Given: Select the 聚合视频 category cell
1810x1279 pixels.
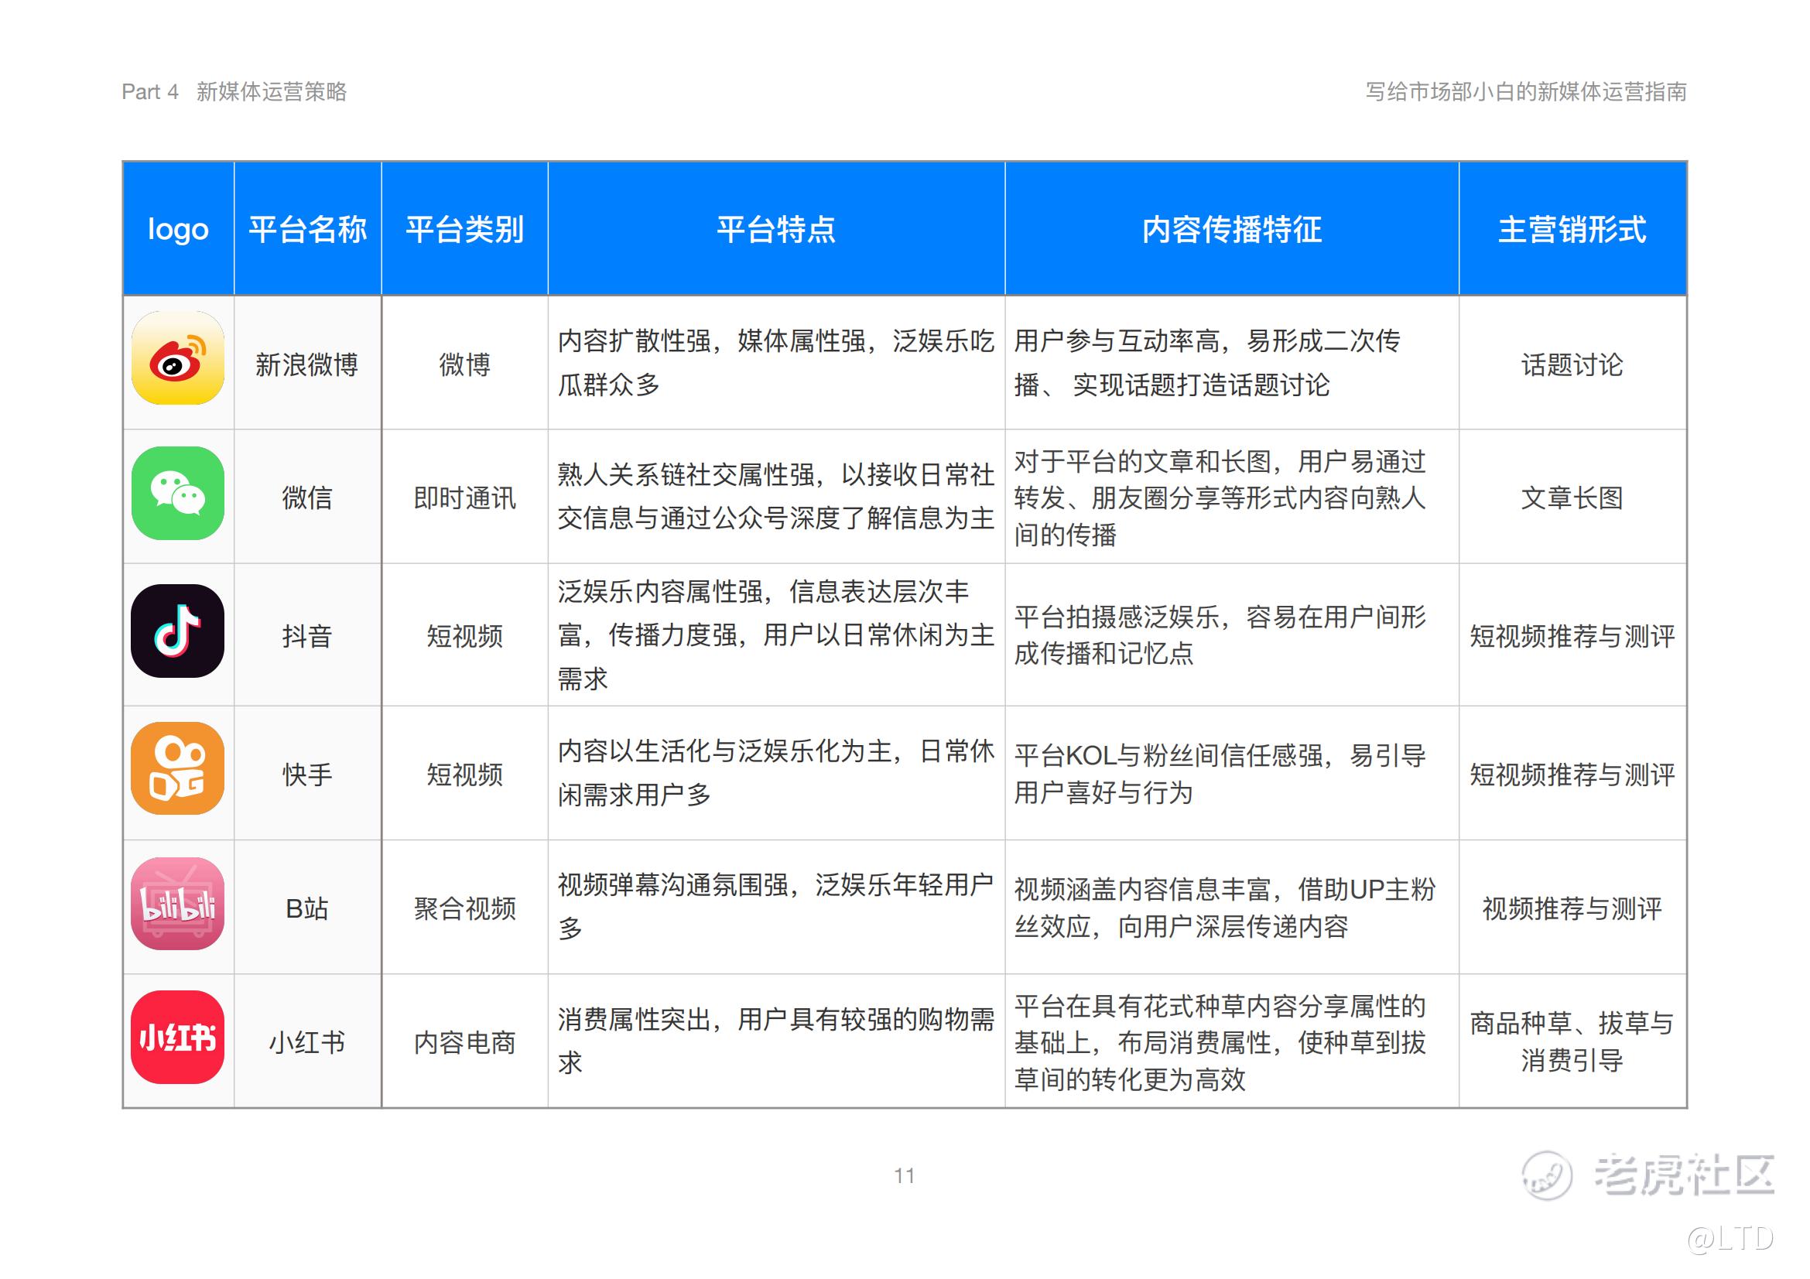Looking at the screenshot, I should 464,908.
